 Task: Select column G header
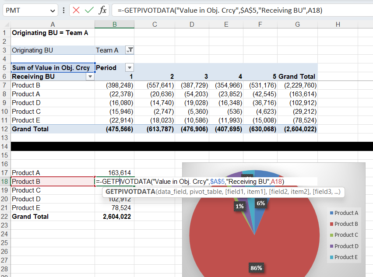[297, 24]
